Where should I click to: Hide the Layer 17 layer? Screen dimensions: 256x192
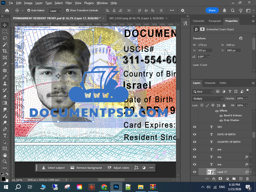click(194, 172)
